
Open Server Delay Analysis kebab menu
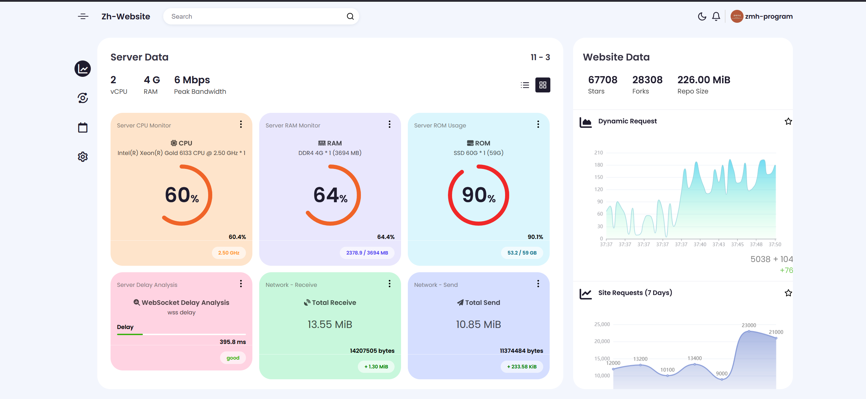pos(241,284)
